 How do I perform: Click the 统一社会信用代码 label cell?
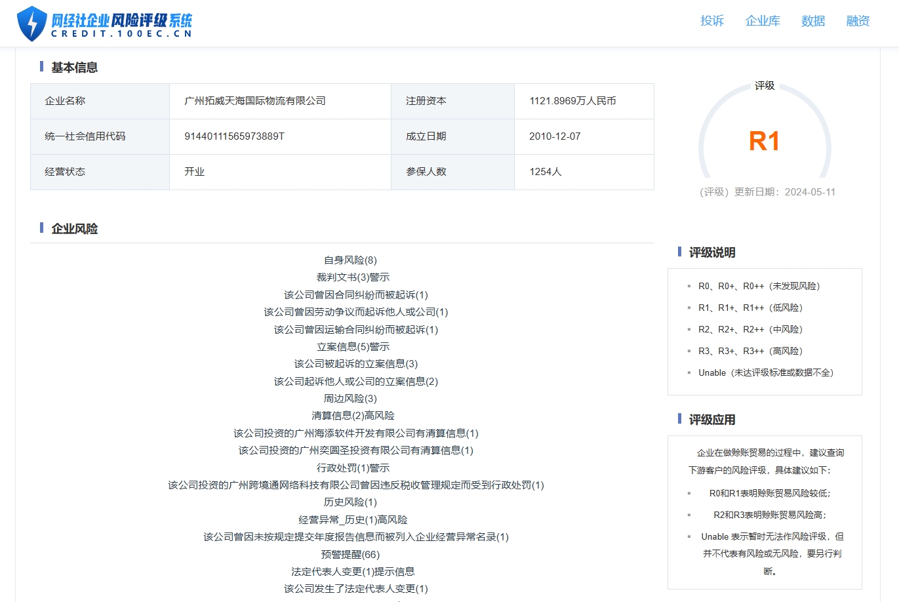pos(100,136)
